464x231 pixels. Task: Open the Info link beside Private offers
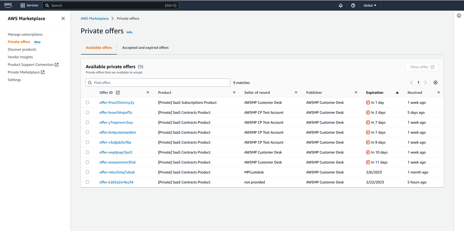click(x=129, y=32)
